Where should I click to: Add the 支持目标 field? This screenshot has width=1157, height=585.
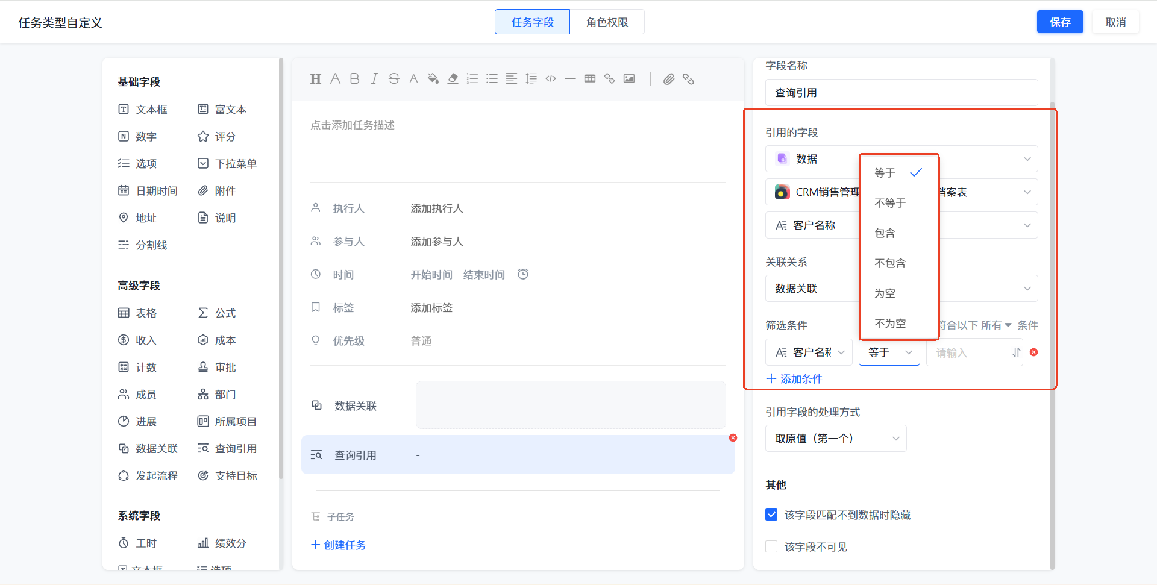[228, 476]
